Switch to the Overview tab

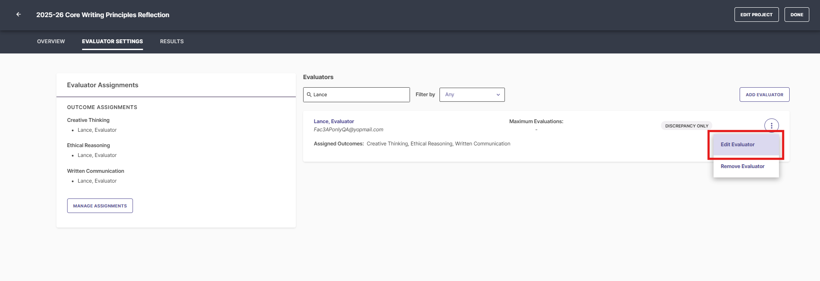51,41
